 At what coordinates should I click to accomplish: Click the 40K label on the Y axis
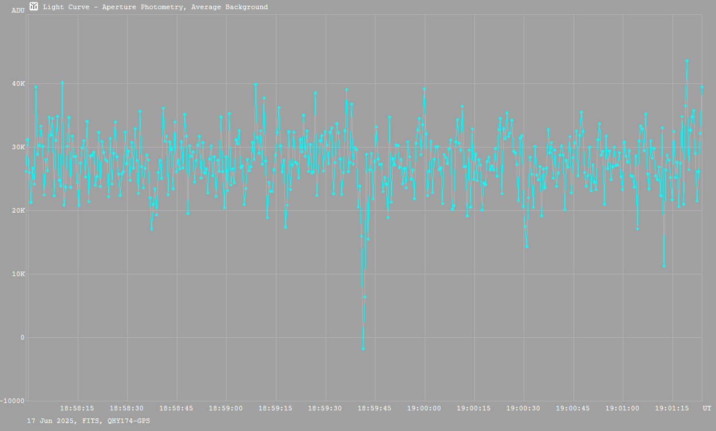pyautogui.click(x=19, y=84)
